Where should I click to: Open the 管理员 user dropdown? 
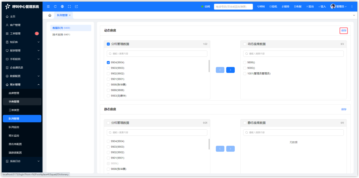point(338,6)
